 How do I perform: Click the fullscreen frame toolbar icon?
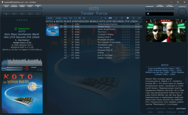pyautogui.click(x=75, y=18)
